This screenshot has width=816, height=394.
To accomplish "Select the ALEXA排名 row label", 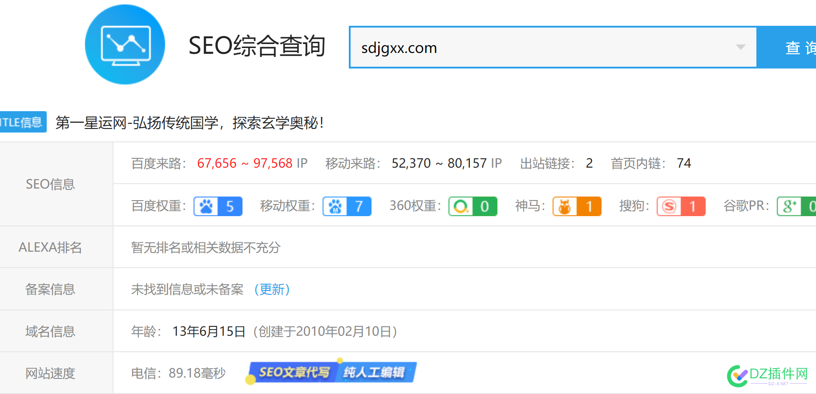I will click(x=50, y=247).
